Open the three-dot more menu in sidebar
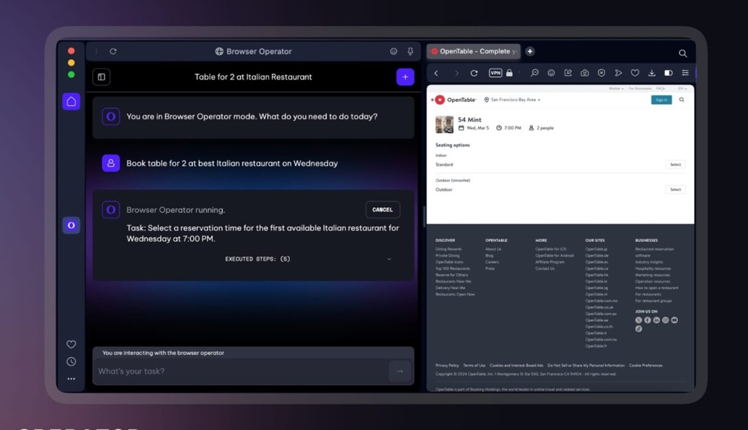This screenshot has width=748, height=430. coord(71,378)
